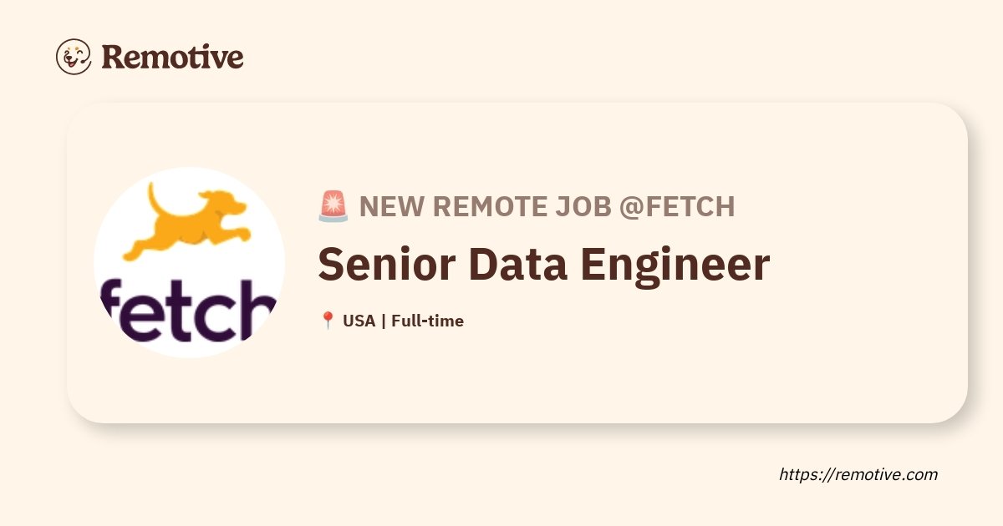1003x526 pixels.
Task: Click the separator bar between USA and Full-time
Action: [x=383, y=321]
